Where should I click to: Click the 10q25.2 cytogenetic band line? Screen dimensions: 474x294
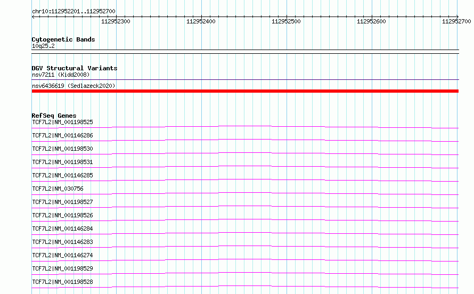click(245, 52)
